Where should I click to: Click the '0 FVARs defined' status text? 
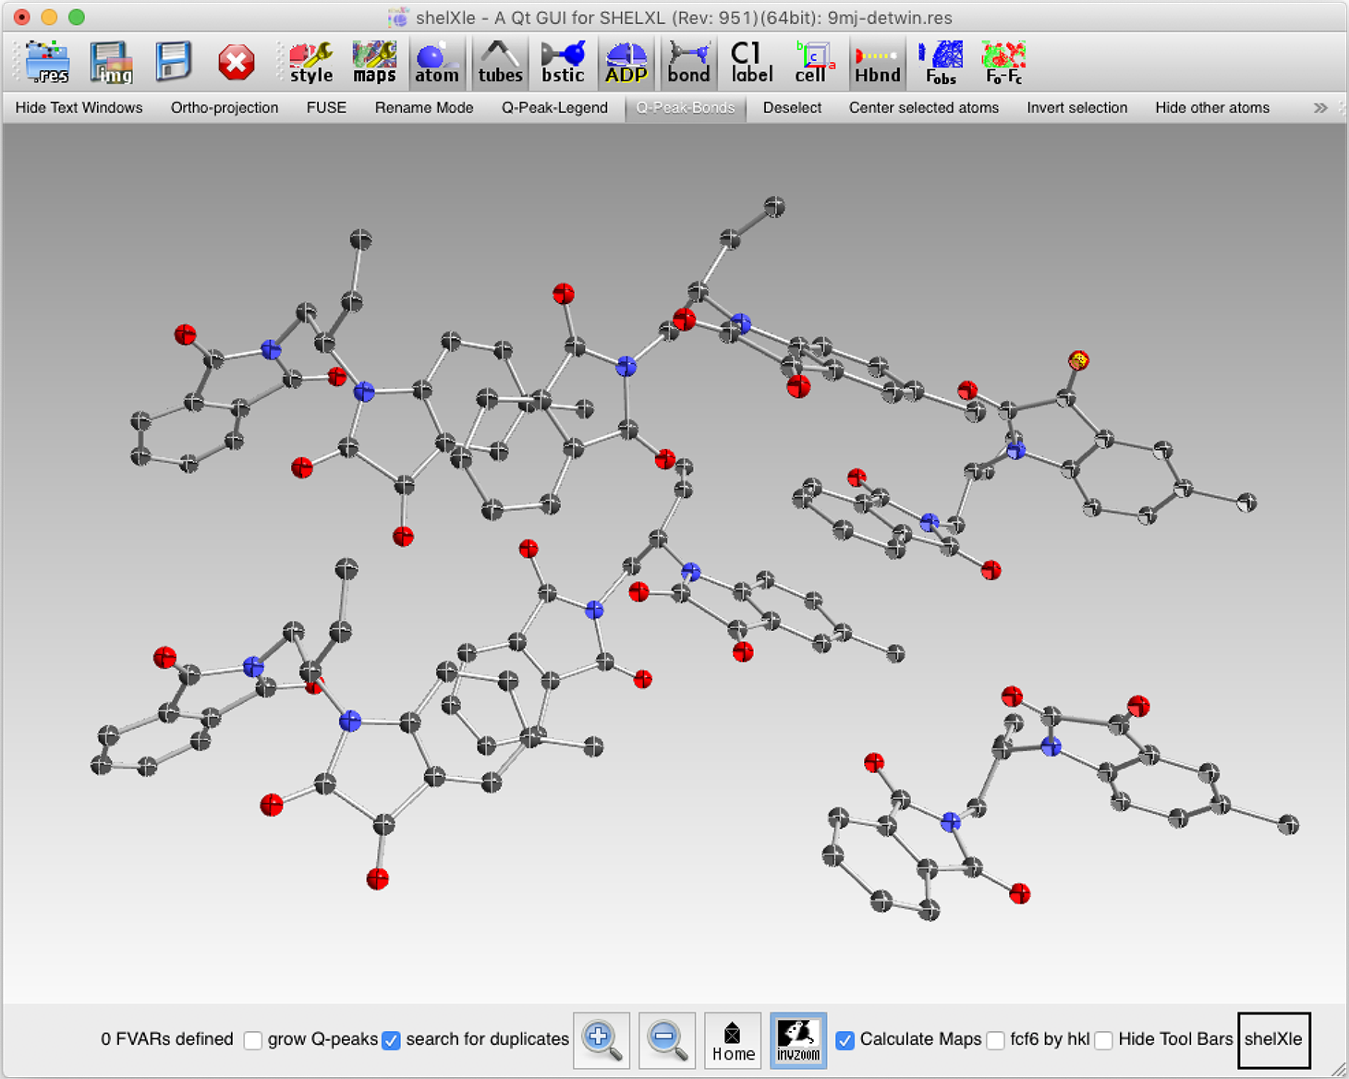167,1039
